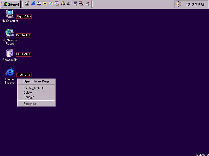Open the Start menu

pos(10,4)
